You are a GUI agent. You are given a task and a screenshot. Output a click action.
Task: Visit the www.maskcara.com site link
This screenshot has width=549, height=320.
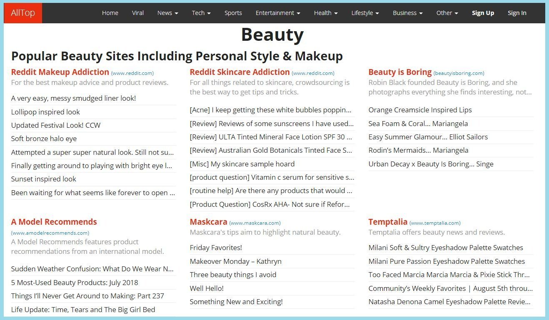point(254,223)
